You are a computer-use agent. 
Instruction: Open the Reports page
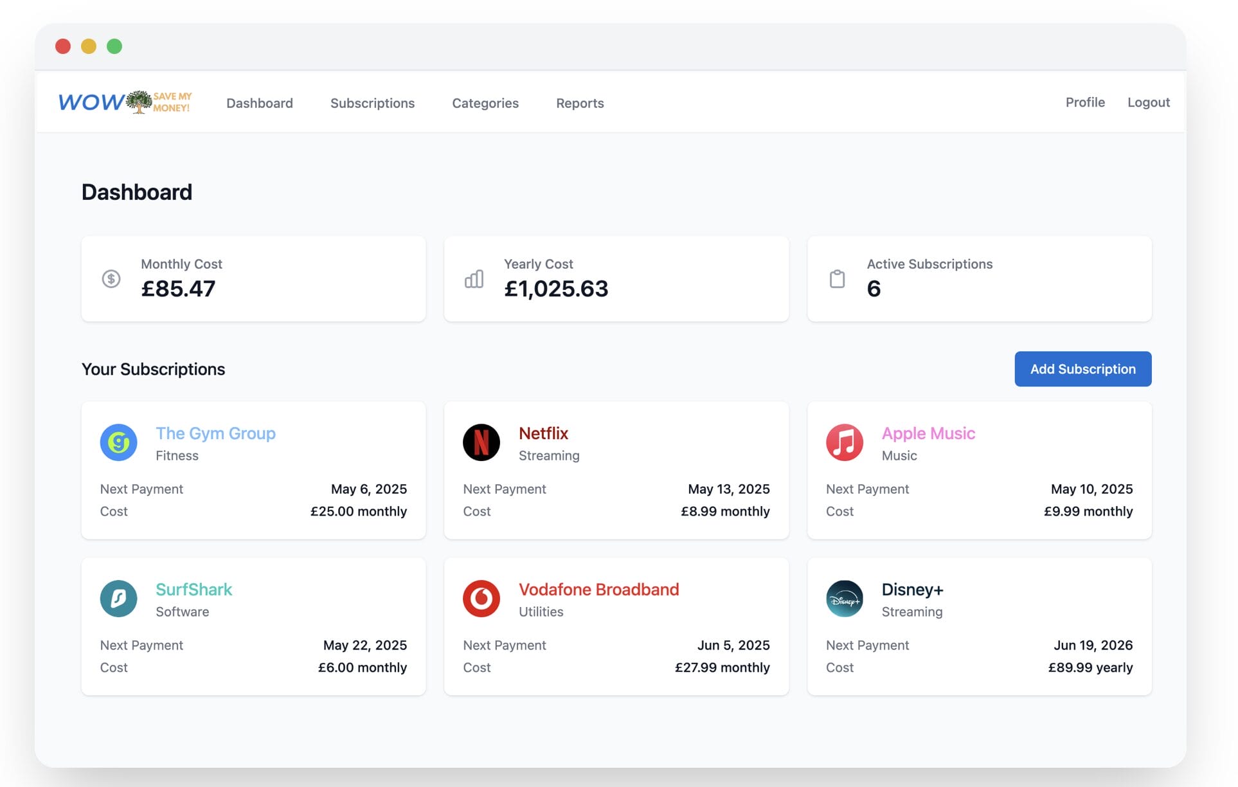(x=579, y=103)
